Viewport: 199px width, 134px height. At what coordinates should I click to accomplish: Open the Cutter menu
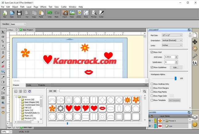[x=64, y=7]
